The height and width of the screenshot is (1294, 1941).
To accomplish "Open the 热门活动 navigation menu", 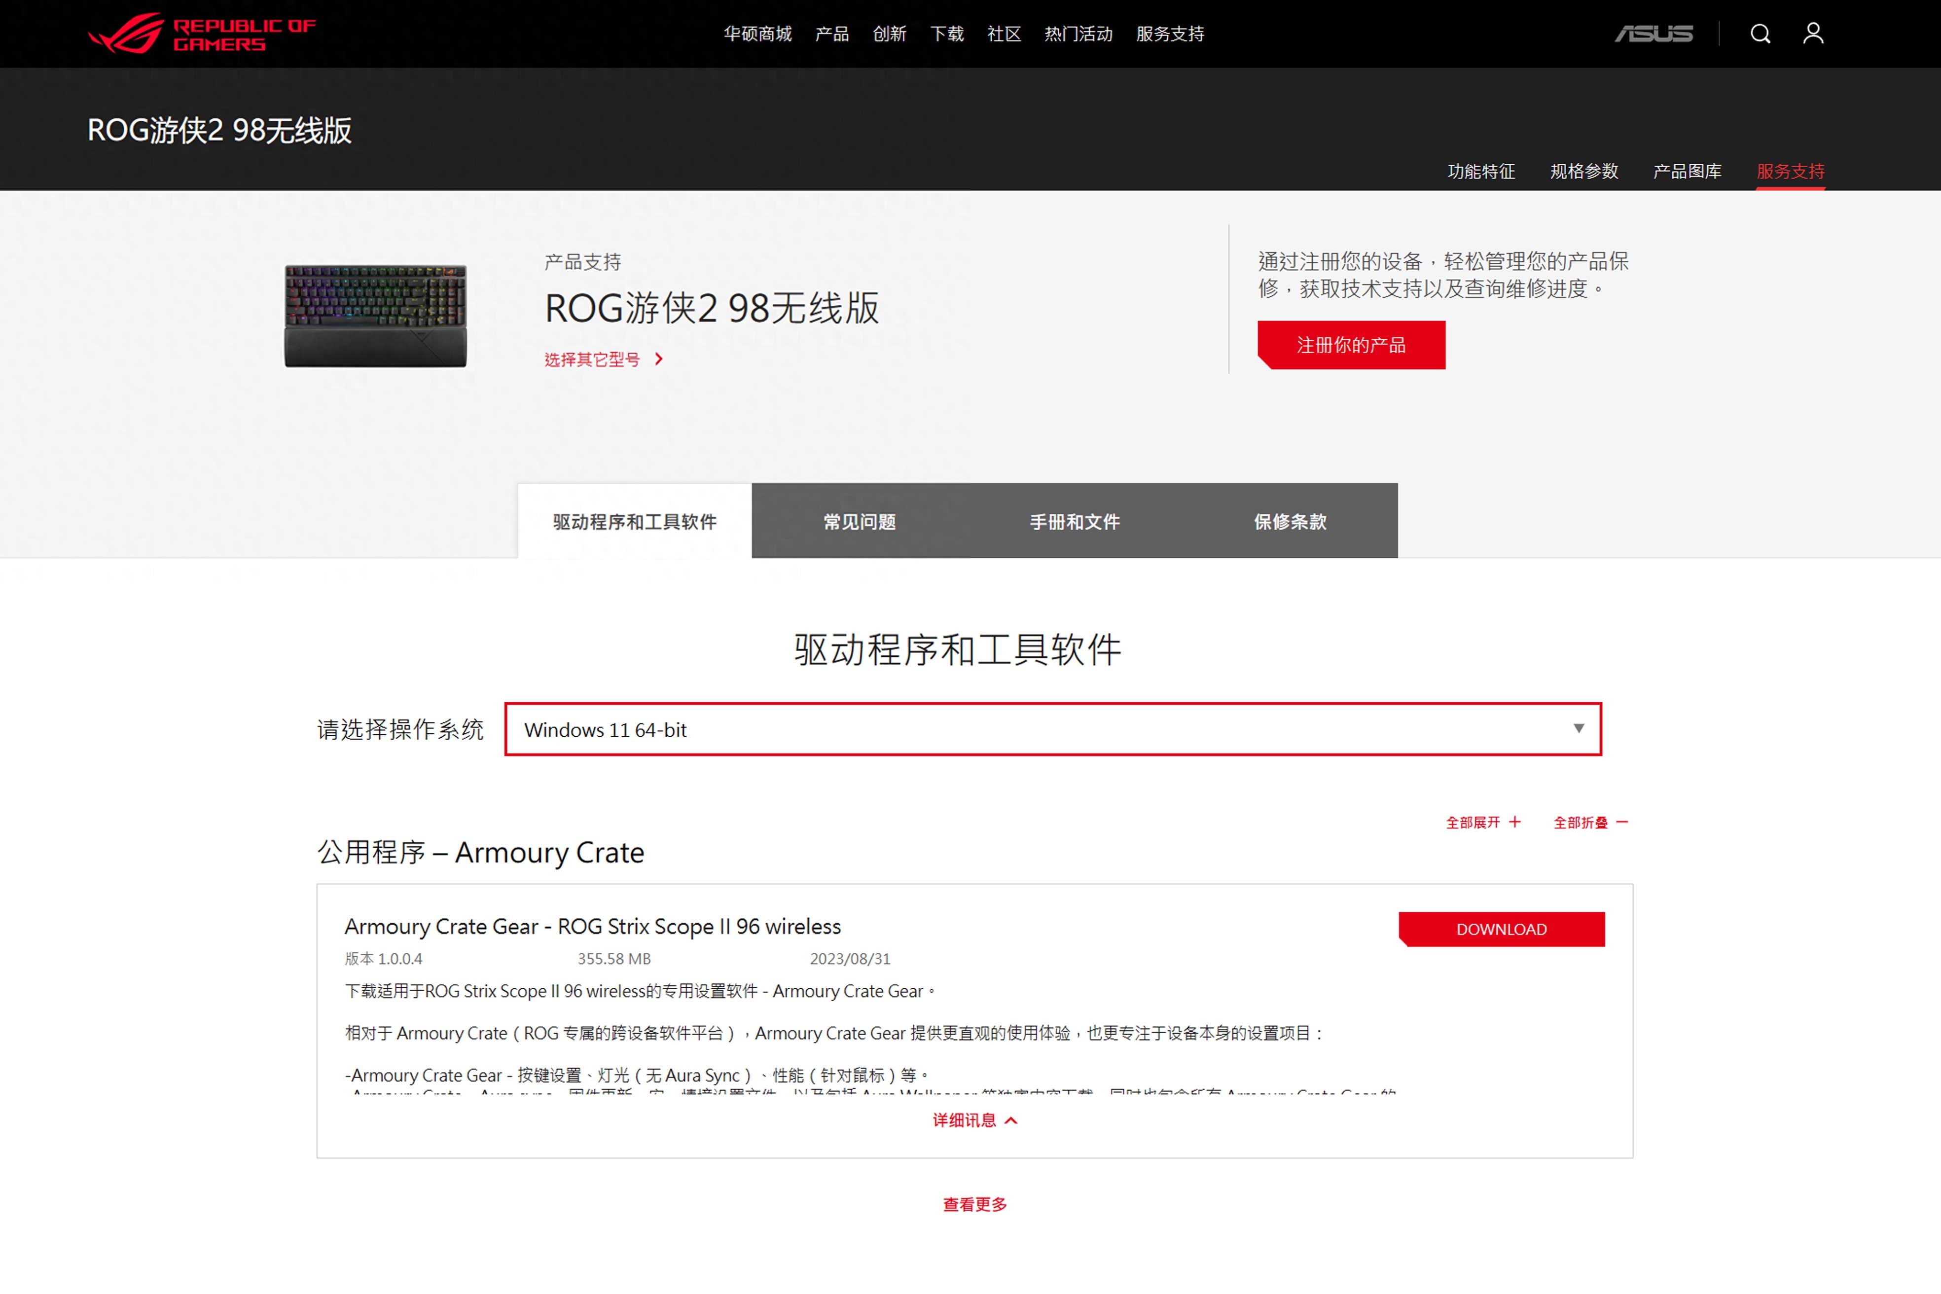I will [1078, 34].
